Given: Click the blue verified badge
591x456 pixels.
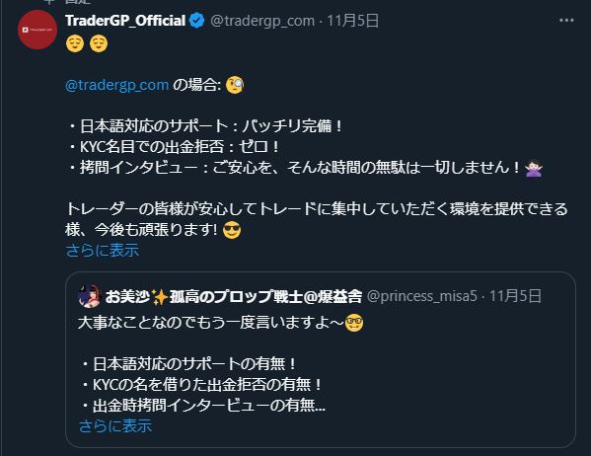Looking at the screenshot, I should coord(196,21).
